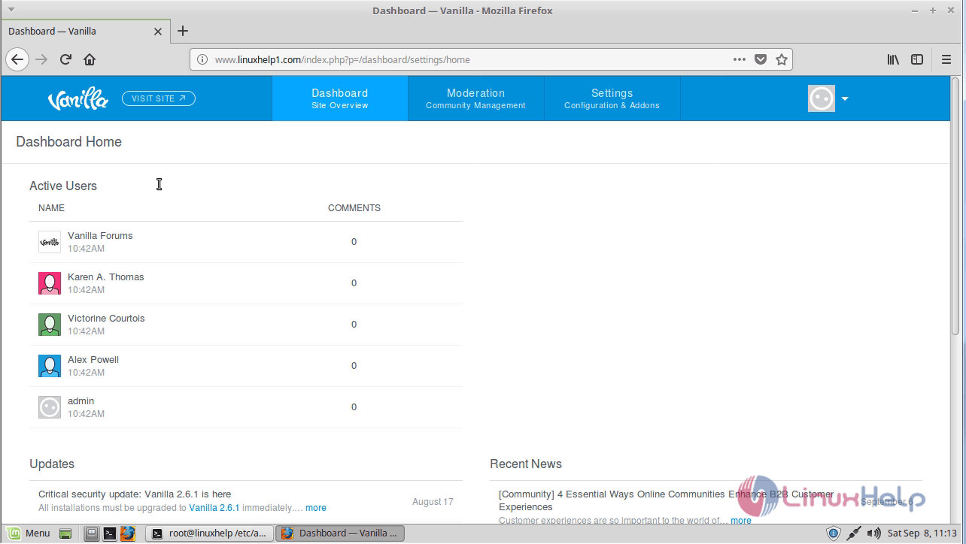Click Victorine Courtois green avatar
Image resolution: width=966 pixels, height=544 pixels.
pos(50,325)
